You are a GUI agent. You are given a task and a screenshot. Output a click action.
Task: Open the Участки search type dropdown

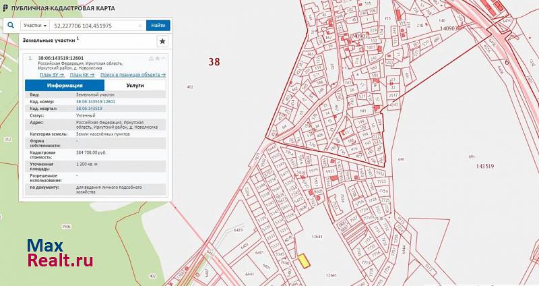[x=35, y=26]
